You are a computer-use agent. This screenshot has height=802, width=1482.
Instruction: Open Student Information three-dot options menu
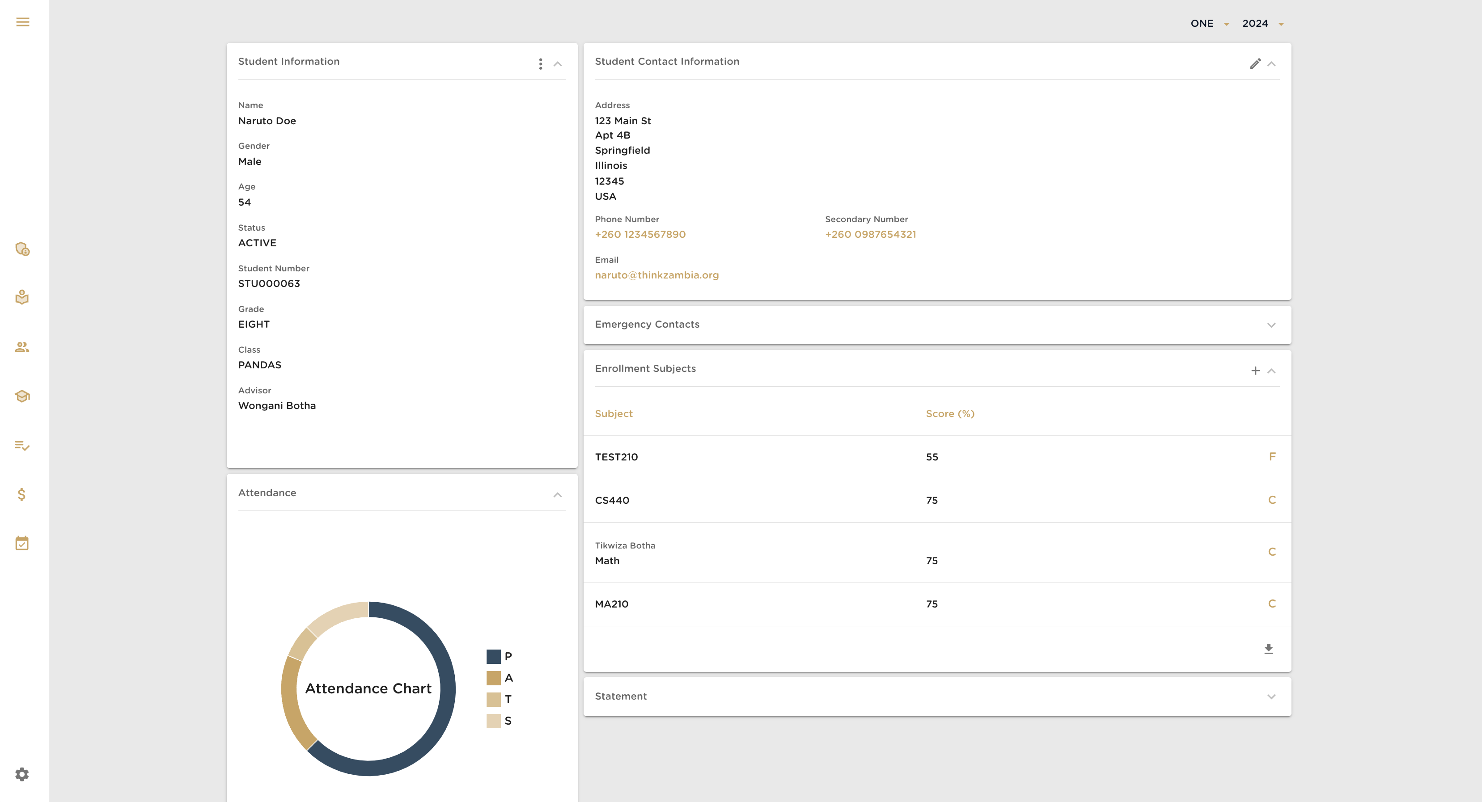click(x=540, y=64)
